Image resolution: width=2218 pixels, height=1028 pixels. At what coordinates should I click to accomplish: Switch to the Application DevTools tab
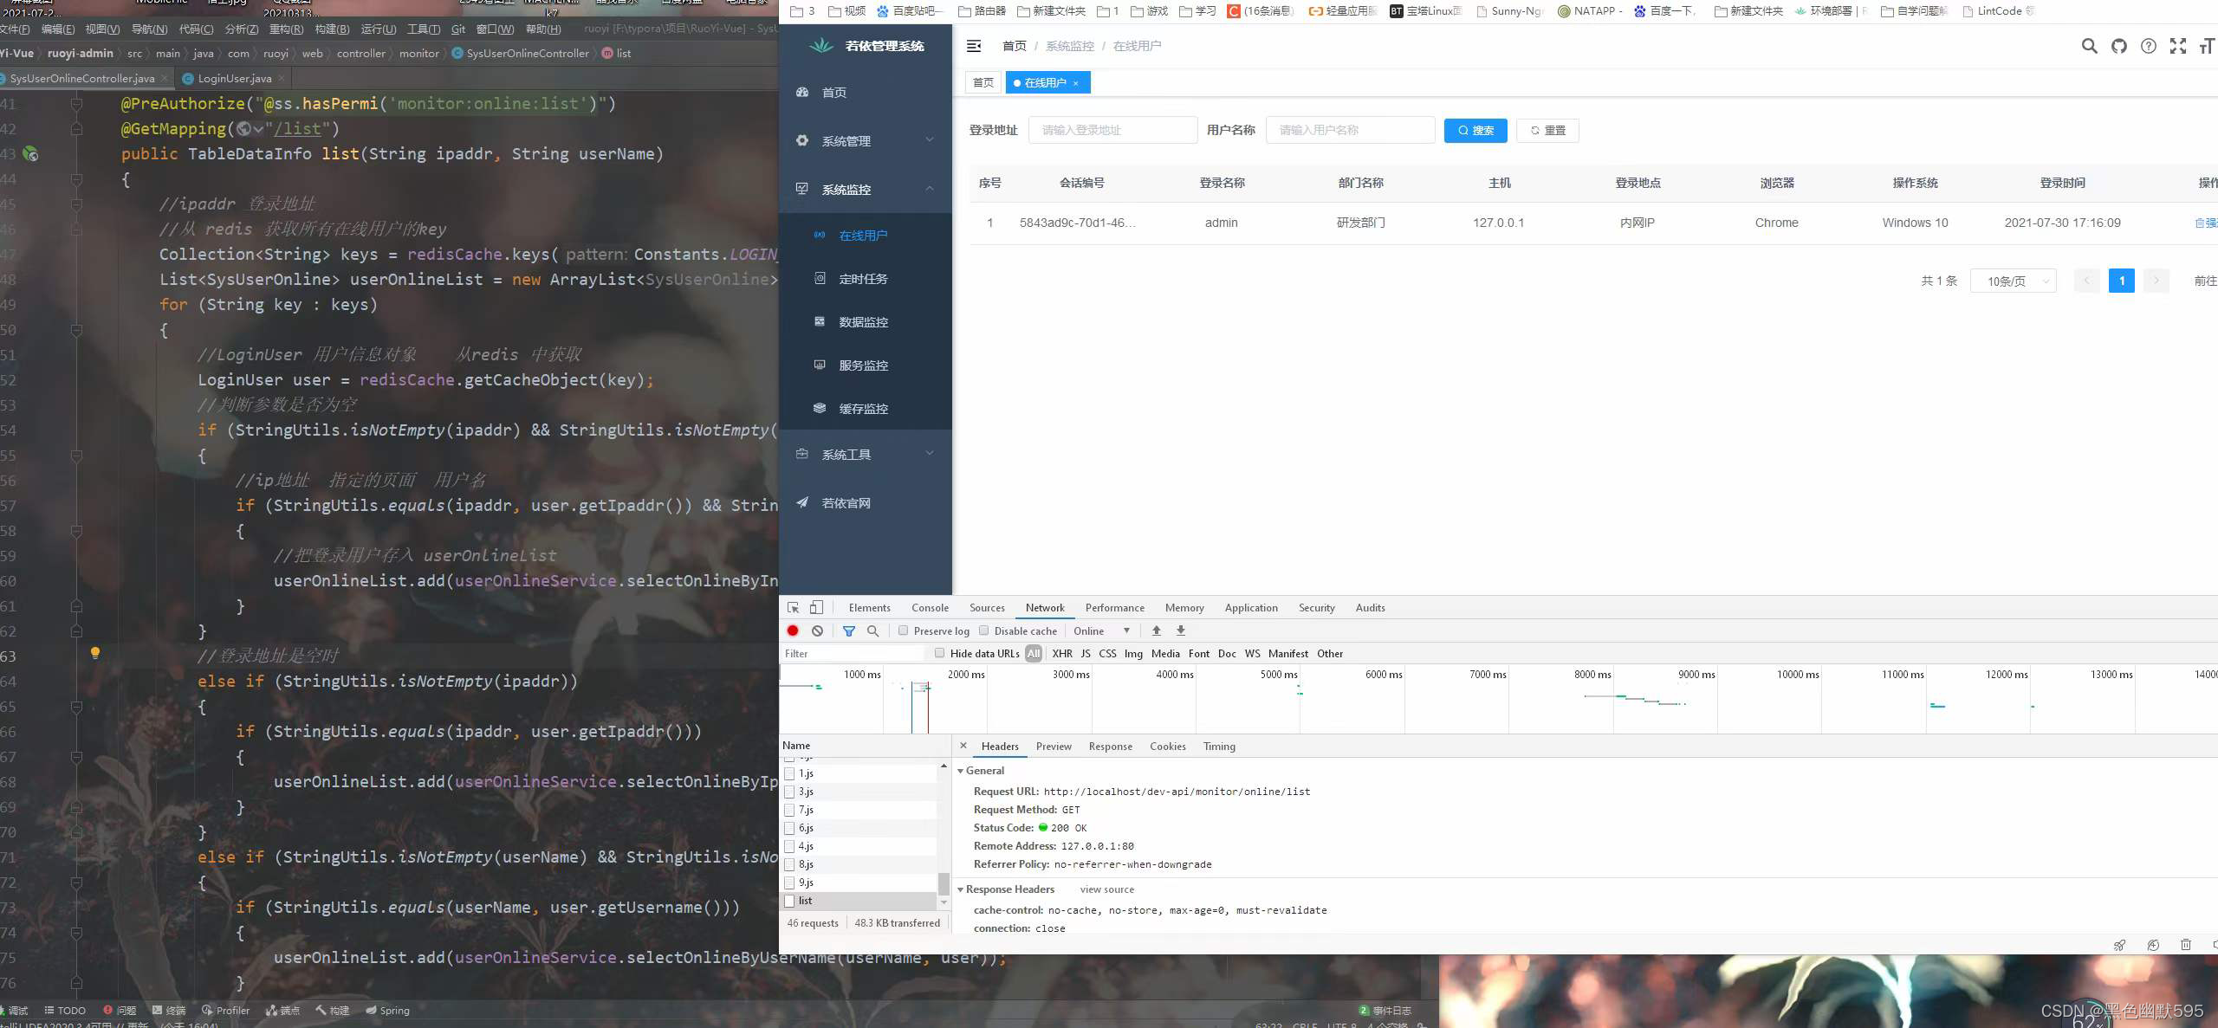[1251, 608]
